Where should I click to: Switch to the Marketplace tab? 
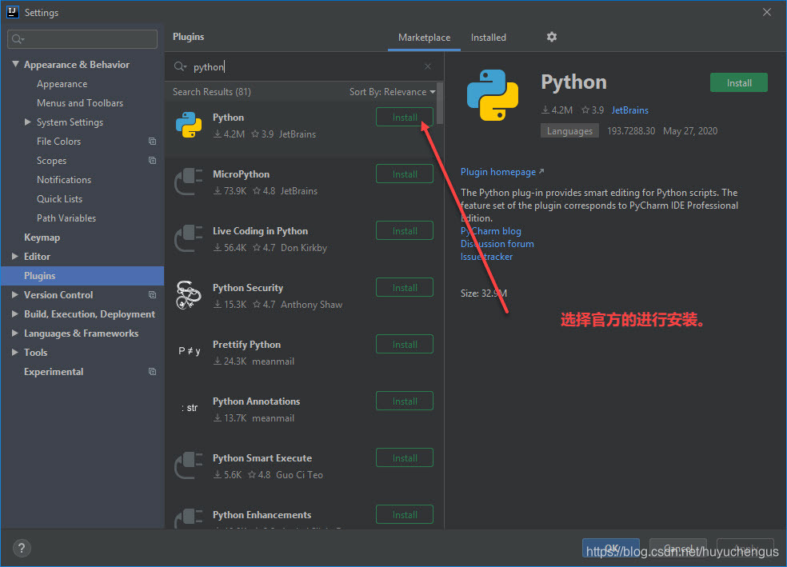click(424, 38)
